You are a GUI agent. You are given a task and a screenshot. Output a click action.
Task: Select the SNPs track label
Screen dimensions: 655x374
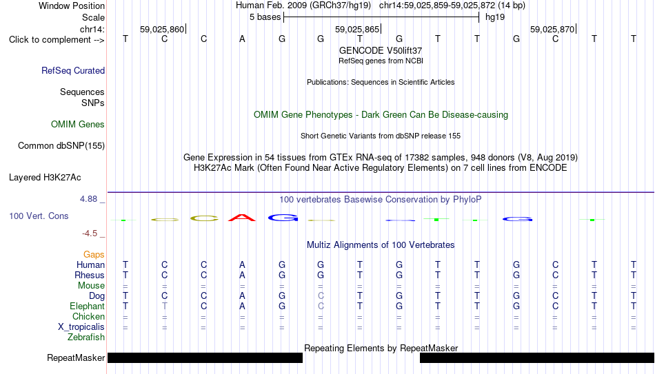pyautogui.click(x=93, y=103)
